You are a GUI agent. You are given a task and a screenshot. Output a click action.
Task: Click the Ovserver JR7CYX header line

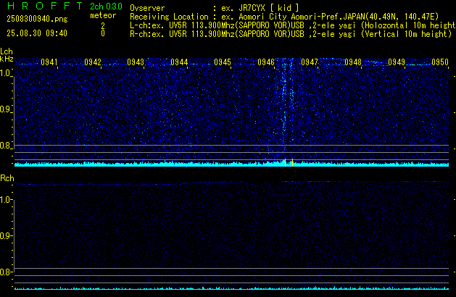click(x=215, y=8)
